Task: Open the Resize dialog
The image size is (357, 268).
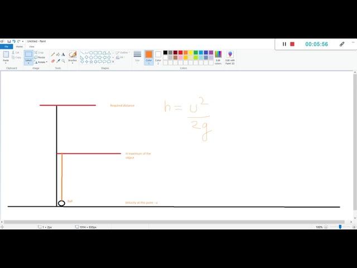Action: pyautogui.click(x=40, y=57)
